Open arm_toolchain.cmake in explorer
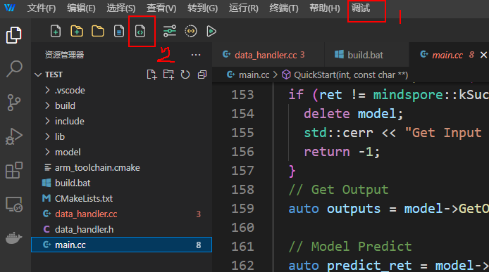This screenshot has width=489, height=272. pyautogui.click(x=122, y=168)
